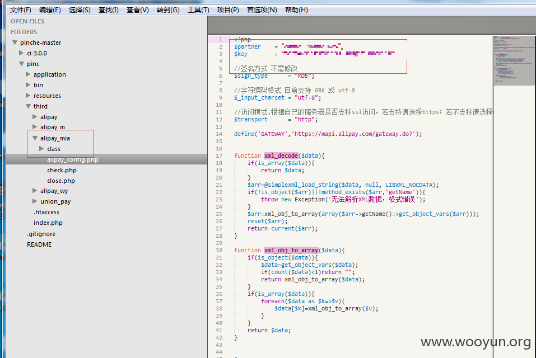
Task: Expand the alipay folder arrow
Action: tap(35, 117)
